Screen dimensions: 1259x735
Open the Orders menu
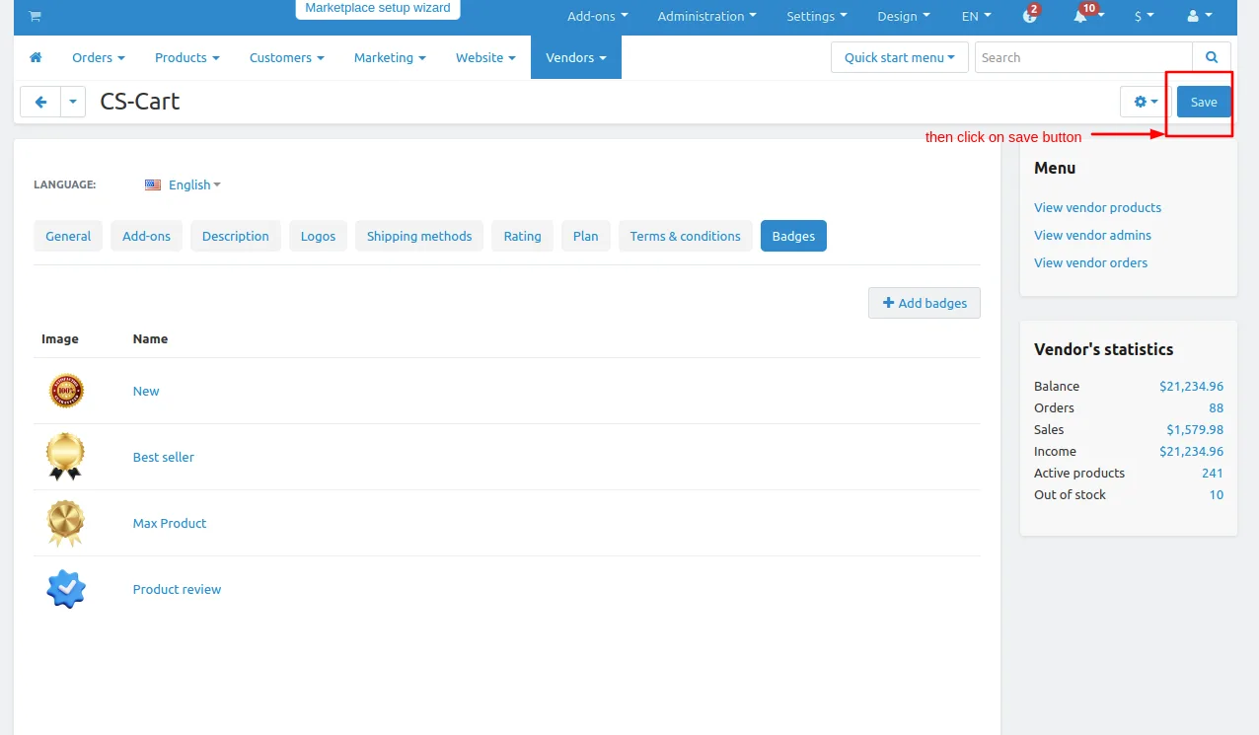tap(99, 57)
